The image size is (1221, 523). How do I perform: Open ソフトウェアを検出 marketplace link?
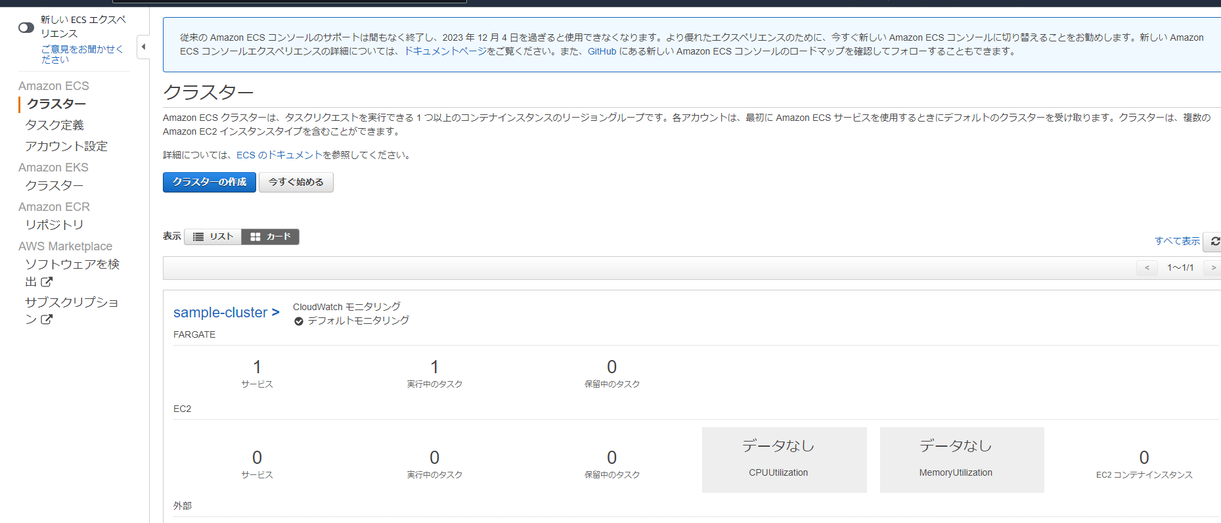pyautogui.click(x=72, y=273)
